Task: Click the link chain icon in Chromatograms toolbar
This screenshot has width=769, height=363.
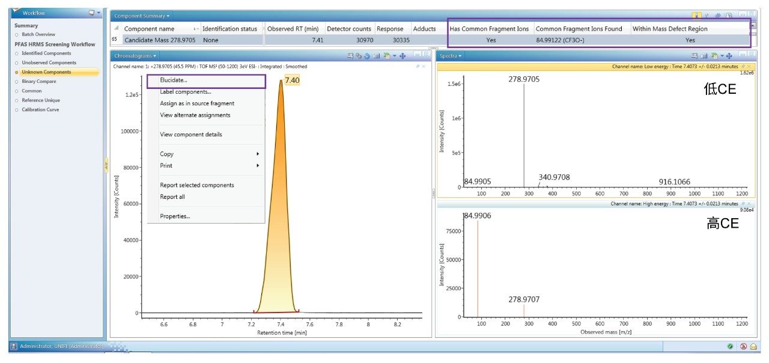Action: (x=358, y=55)
